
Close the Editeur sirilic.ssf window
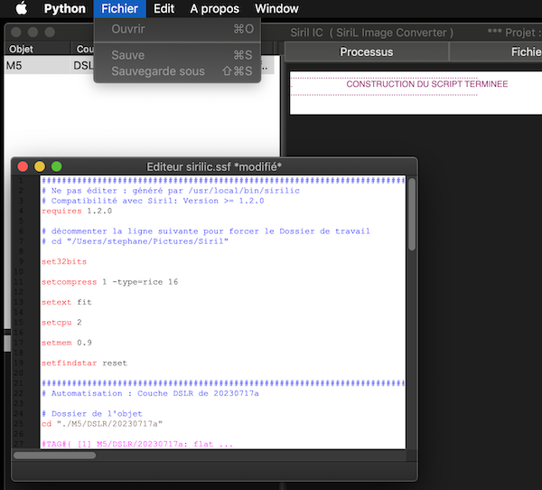coord(23,166)
